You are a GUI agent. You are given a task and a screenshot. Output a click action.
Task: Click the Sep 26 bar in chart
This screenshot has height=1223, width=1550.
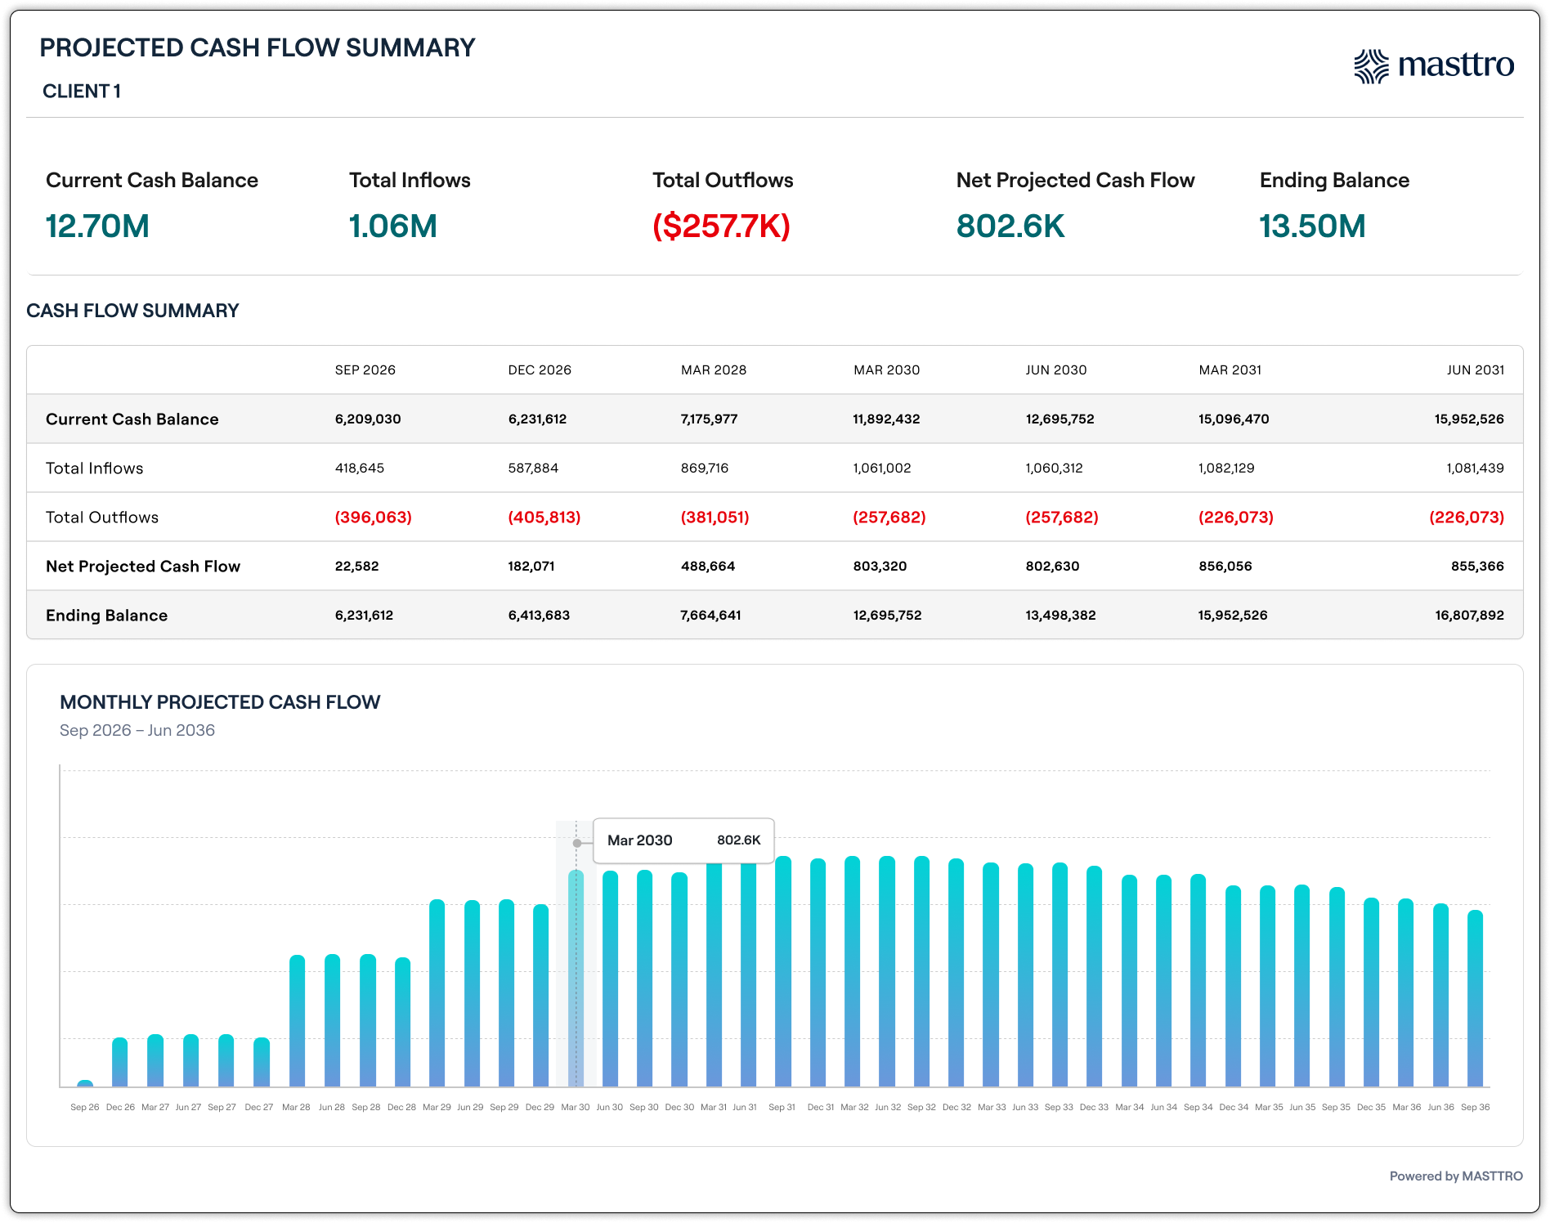point(85,1083)
